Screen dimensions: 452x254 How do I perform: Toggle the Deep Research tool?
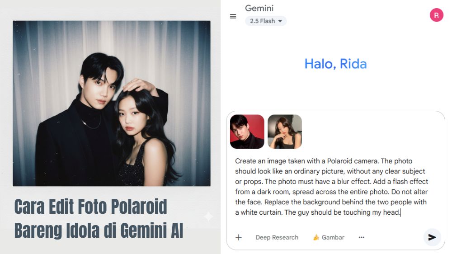pyautogui.click(x=277, y=237)
